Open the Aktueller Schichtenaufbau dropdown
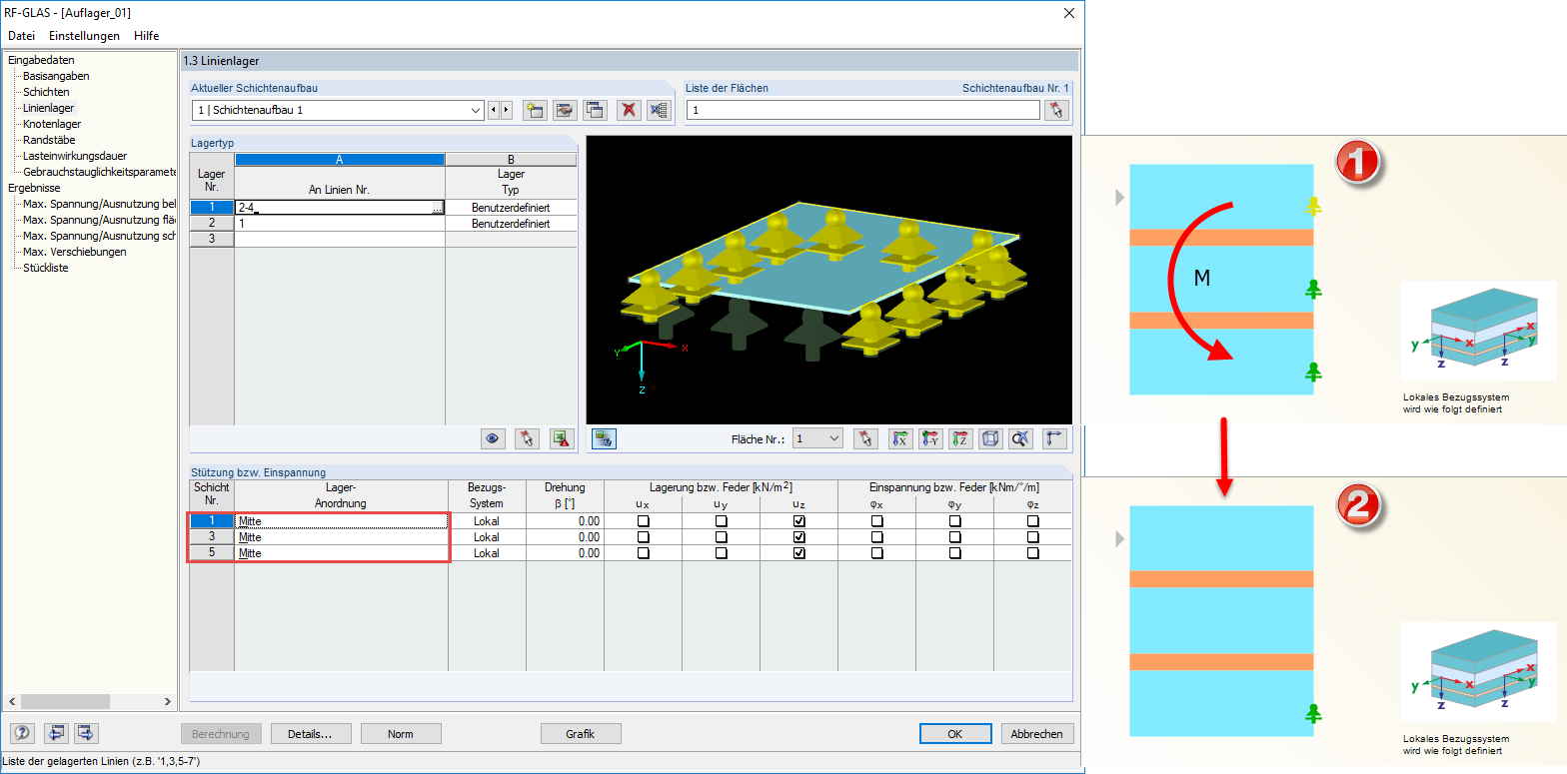The width and height of the screenshot is (1567, 774). [x=476, y=110]
